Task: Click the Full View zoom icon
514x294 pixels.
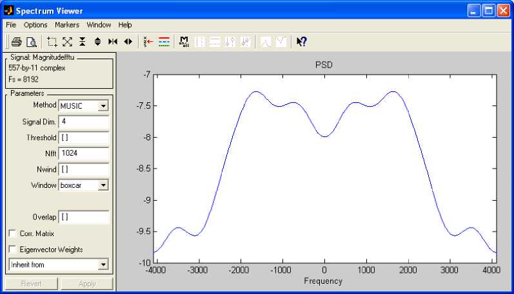Action: click(67, 42)
